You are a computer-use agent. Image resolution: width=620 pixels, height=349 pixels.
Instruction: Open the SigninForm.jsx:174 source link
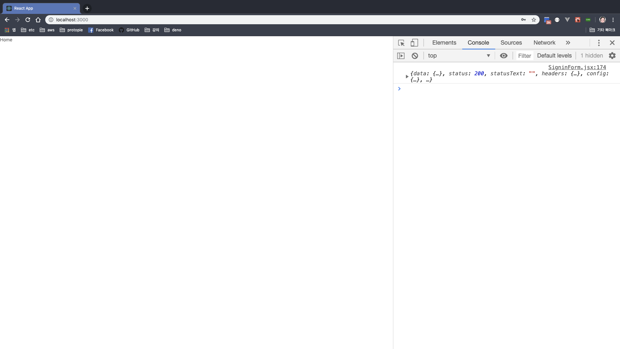pos(577,67)
